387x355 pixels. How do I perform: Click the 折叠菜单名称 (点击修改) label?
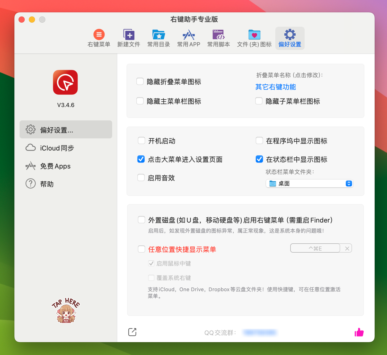coord(289,75)
